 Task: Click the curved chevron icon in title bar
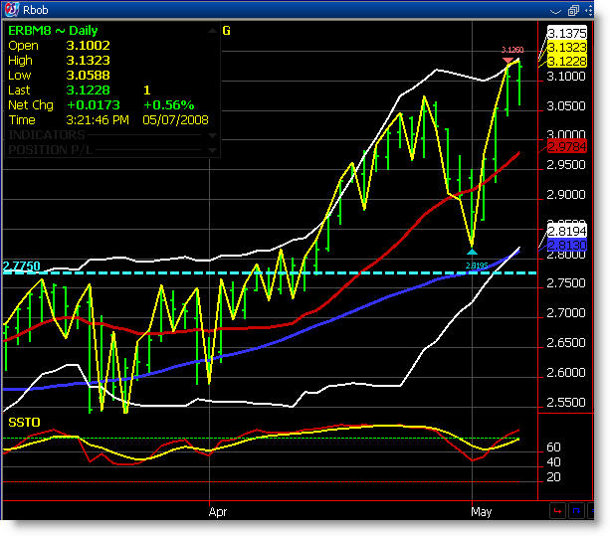[x=555, y=11]
